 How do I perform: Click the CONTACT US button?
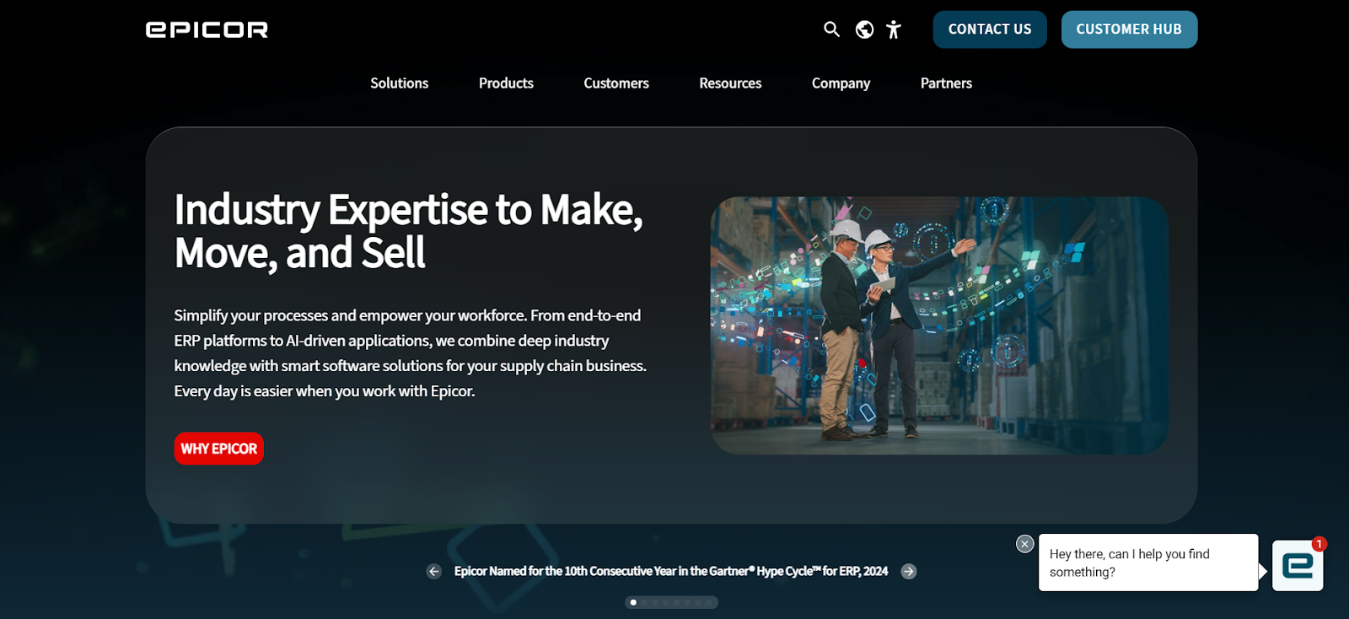pyautogui.click(x=990, y=30)
